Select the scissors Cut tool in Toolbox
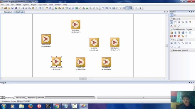The width and height of the screenshot is (195, 109). (172, 26)
